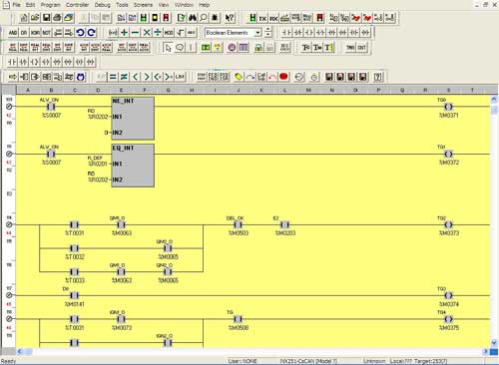Select the comment bubble tool

(x=180, y=48)
